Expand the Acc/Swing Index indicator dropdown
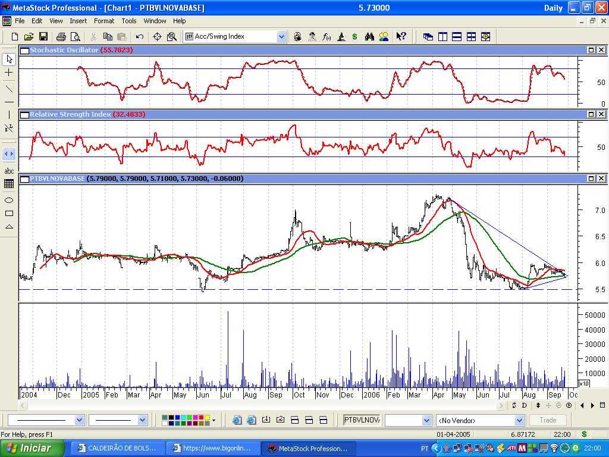This screenshot has width=609, height=457. point(281,37)
